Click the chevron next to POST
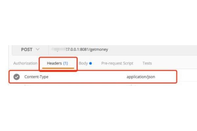Viewport: 197px width, 131px height. coord(37,49)
